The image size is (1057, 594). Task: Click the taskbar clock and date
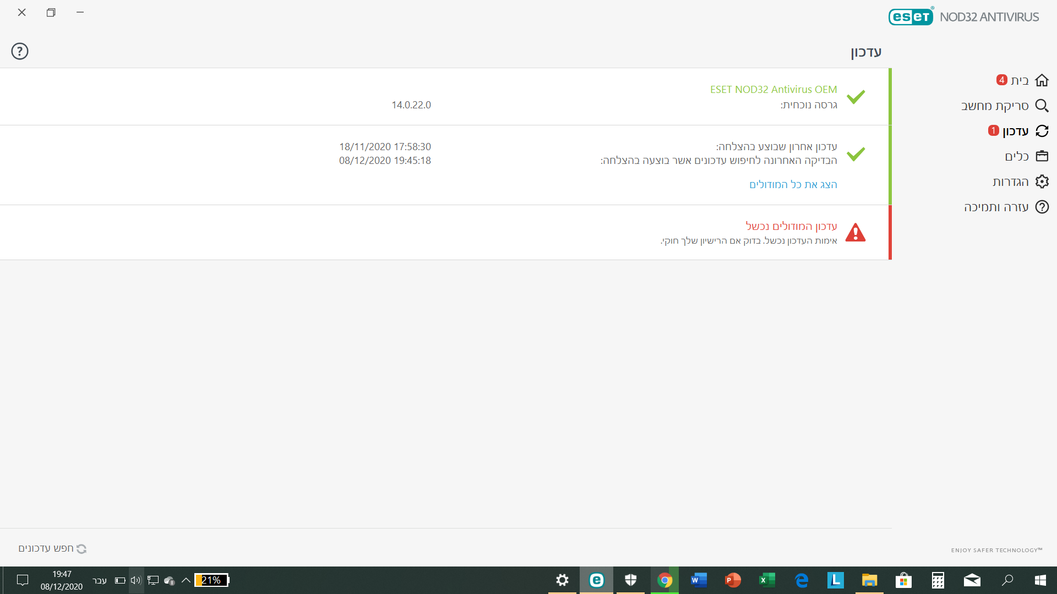point(62,580)
